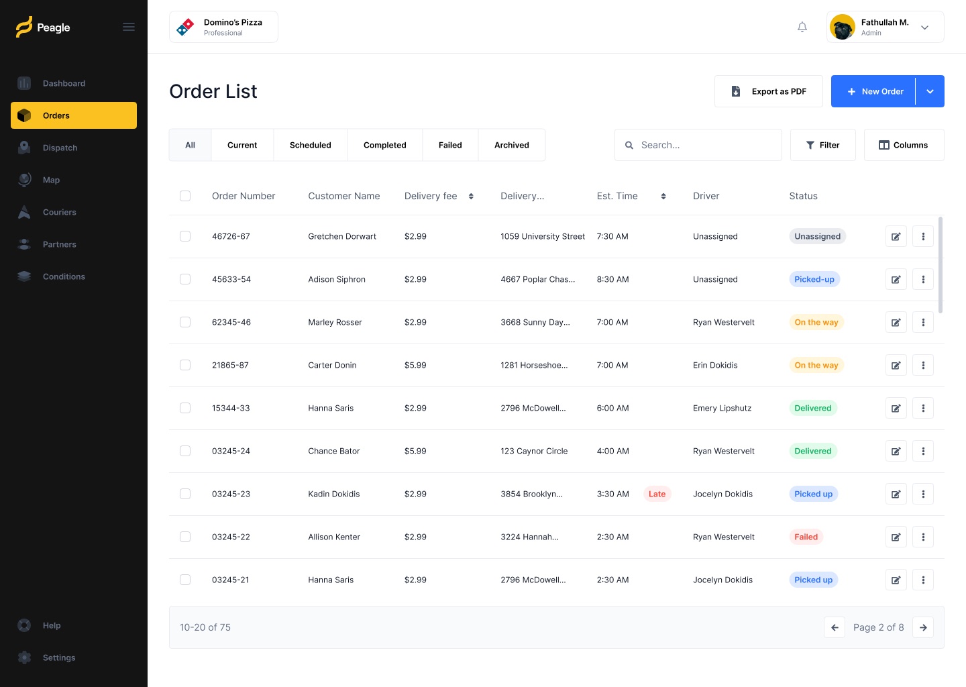The height and width of the screenshot is (687, 966).
Task: Show Completed orders tab
Action: click(385, 145)
